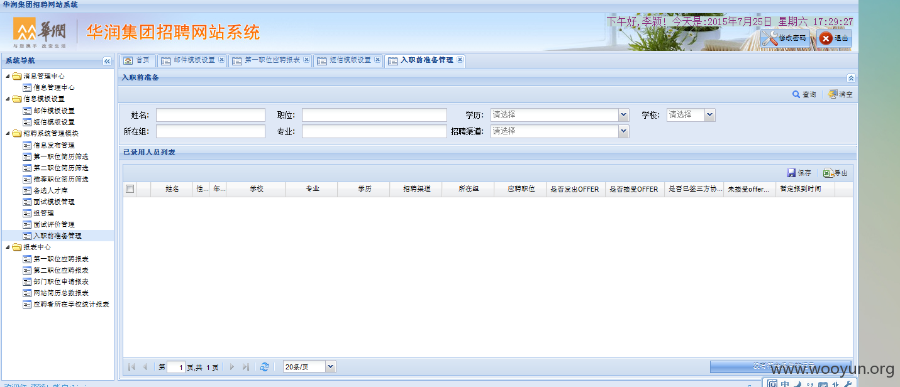This screenshot has width=900, height=387.
Task: Close the 入职前准备管理 tab
Action: click(x=460, y=60)
